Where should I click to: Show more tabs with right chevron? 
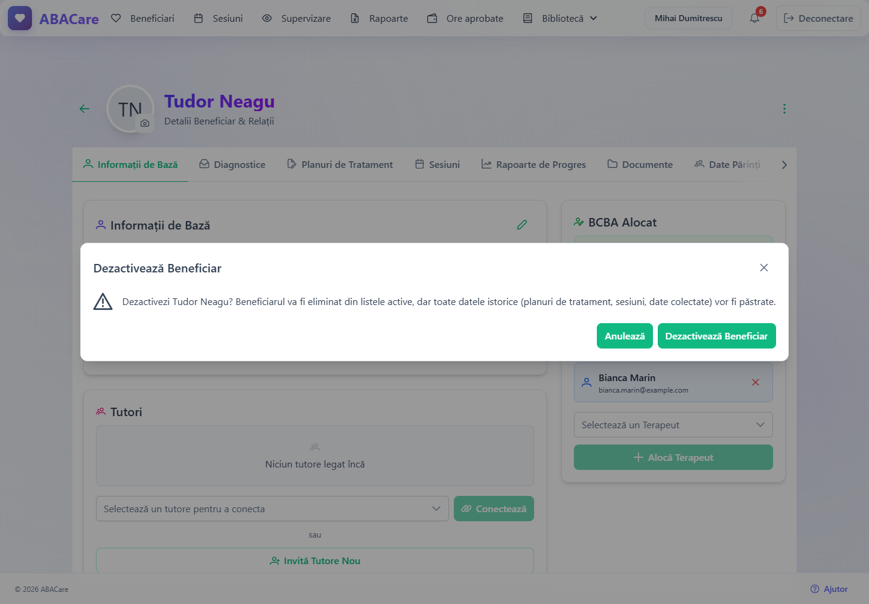[x=784, y=164]
